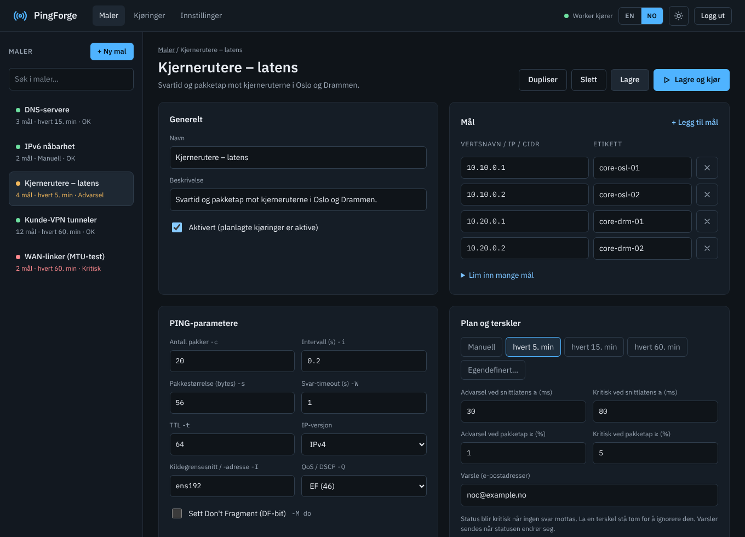Screen dimensions: 745x537
Task: Click the Varsle e-postadresser field
Action: (x=589, y=495)
